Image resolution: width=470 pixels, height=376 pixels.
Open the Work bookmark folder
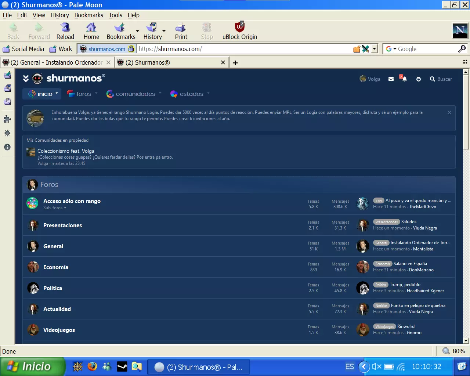pyautogui.click(x=61, y=49)
